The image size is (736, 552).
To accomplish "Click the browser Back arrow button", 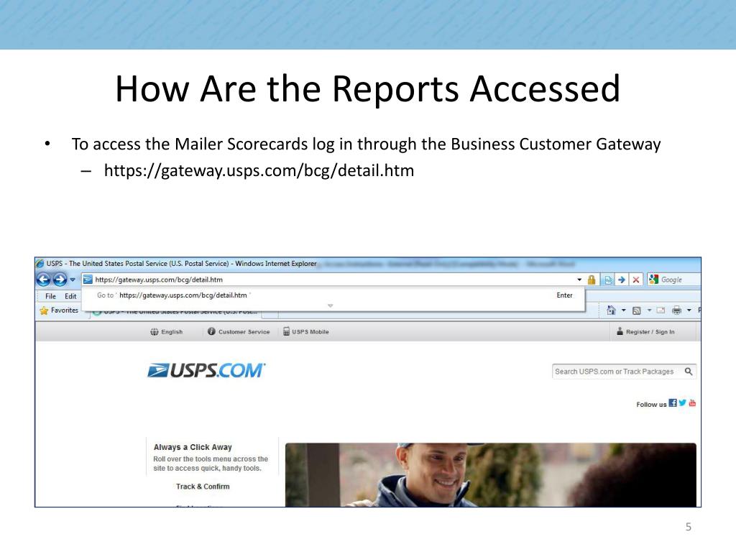I will tap(43, 280).
